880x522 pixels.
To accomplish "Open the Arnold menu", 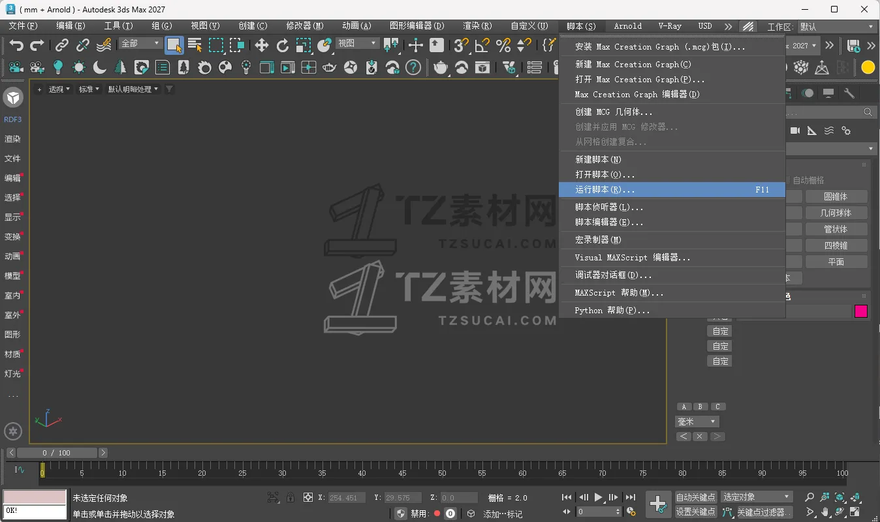I will coord(628,26).
